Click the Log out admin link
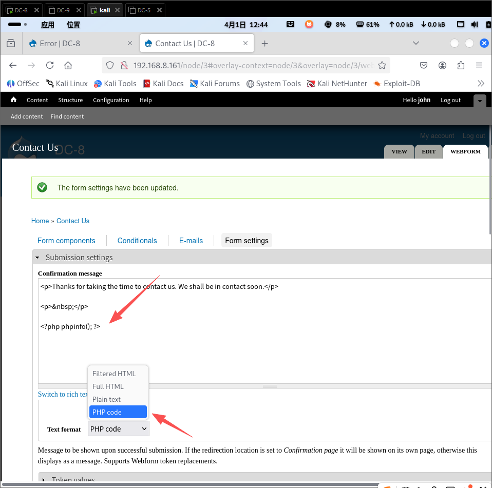The height and width of the screenshot is (488, 492). [450, 100]
